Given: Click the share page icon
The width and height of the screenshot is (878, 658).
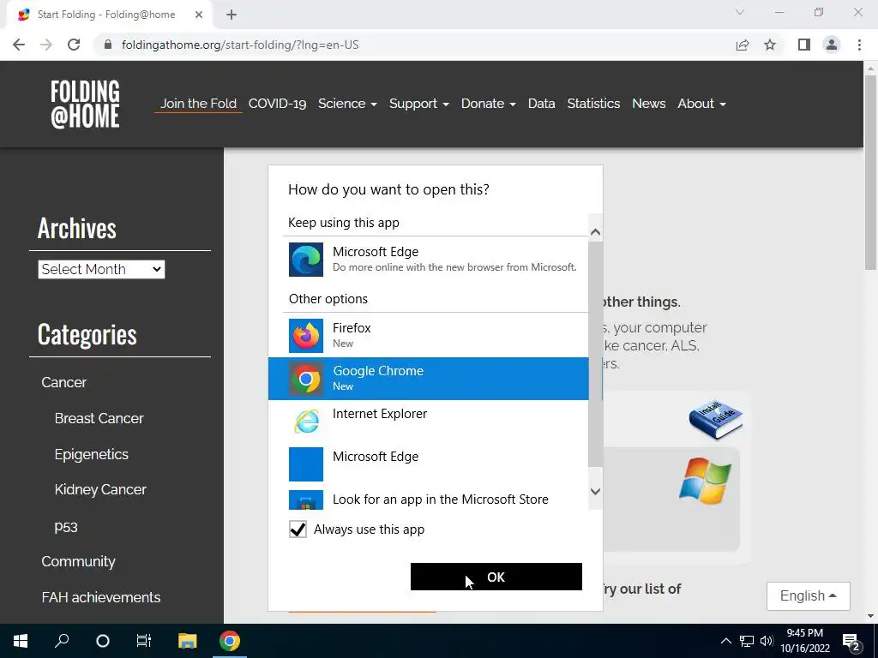Looking at the screenshot, I should click(x=743, y=45).
